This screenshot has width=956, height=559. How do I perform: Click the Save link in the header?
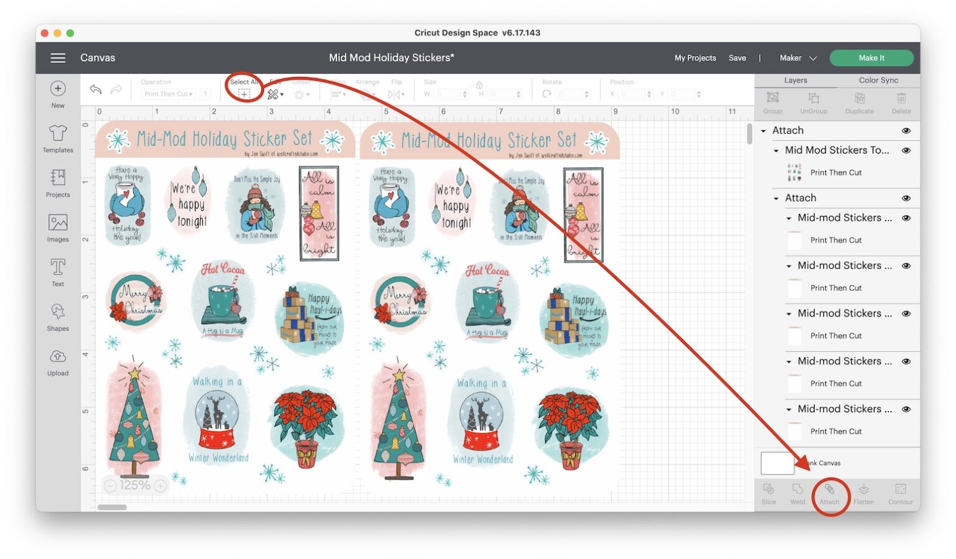click(738, 57)
